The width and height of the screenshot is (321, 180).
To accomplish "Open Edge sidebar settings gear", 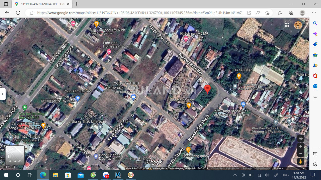I will click(x=315, y=164).
